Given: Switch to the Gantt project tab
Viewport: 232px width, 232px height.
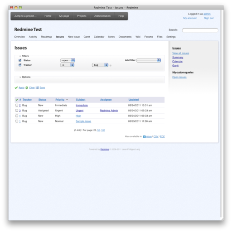Looking at the screenshot, I should 87,37.
